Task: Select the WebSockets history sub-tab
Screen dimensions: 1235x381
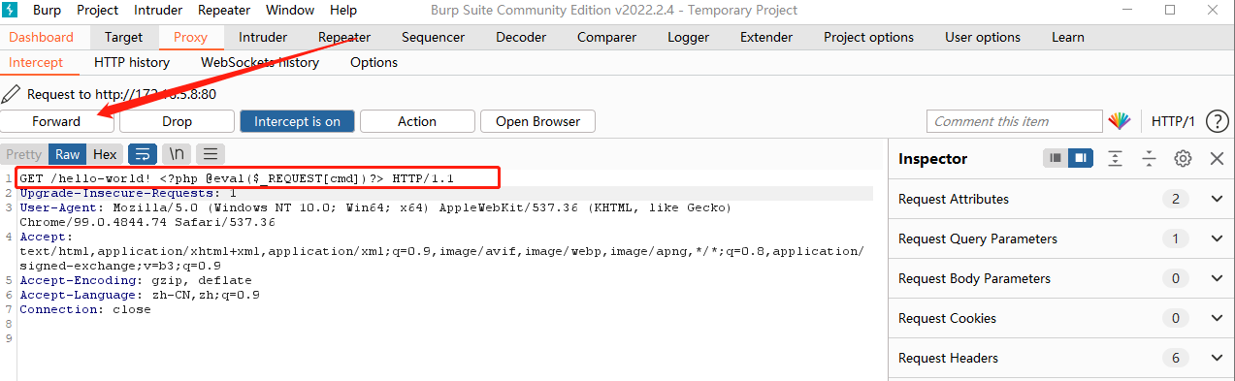Action: [x=260, y=62]
